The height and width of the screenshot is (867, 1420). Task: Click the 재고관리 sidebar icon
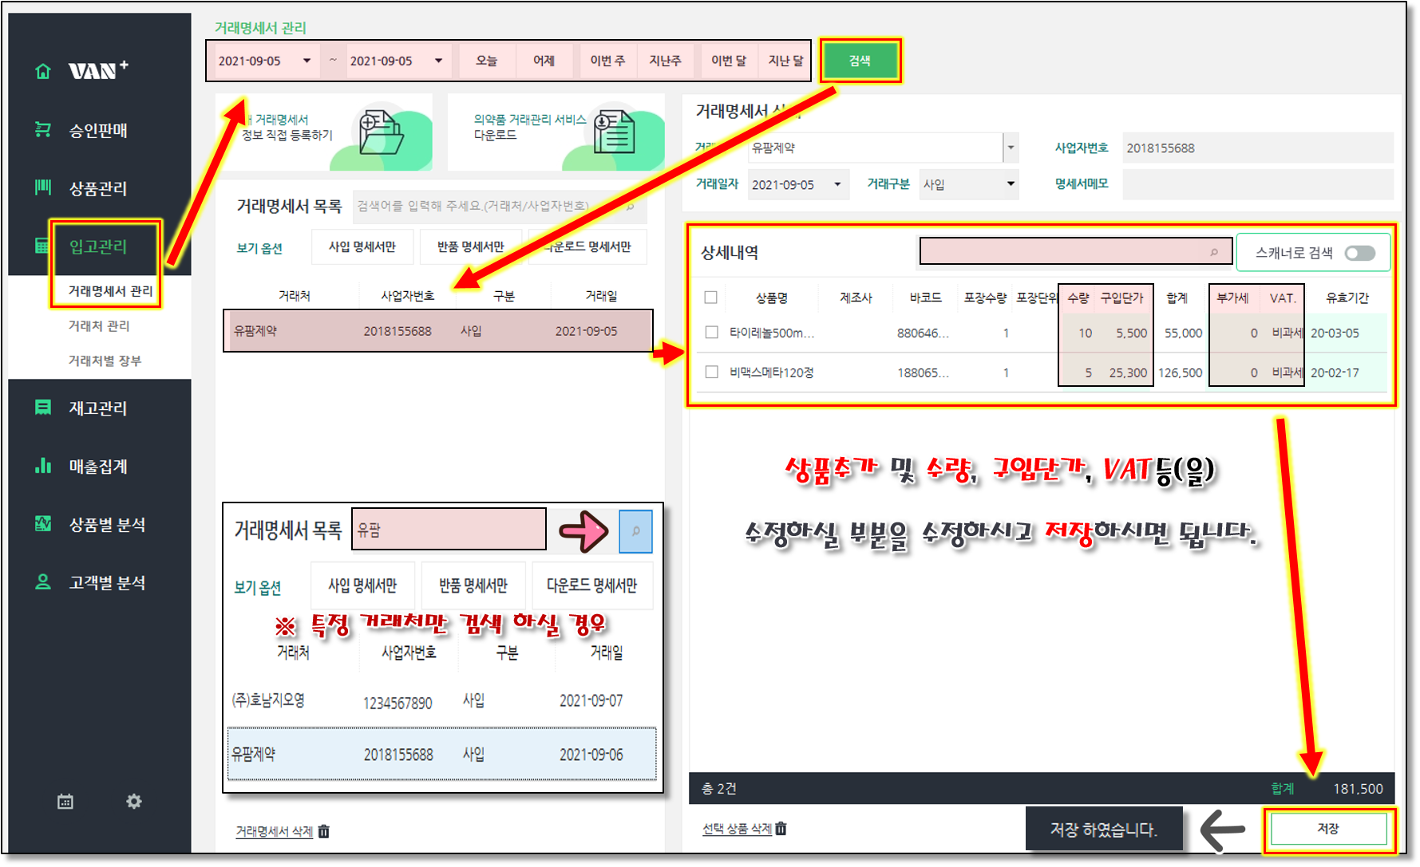(x=43, y=408)
